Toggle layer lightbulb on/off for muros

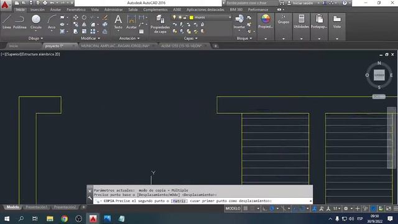[x=174, y=17]
